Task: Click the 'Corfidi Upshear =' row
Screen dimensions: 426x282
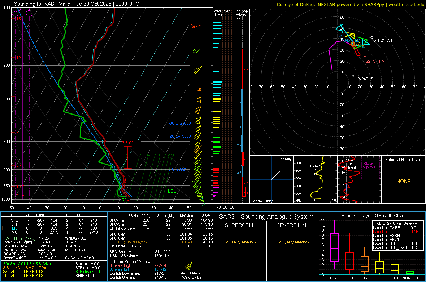Action: (x=140, y=277)
